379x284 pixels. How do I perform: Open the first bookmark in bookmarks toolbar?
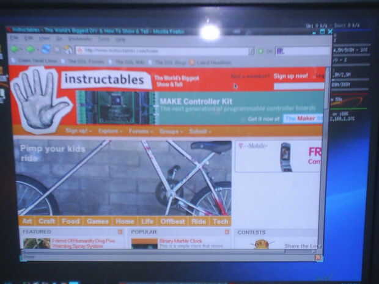[34, 61]
